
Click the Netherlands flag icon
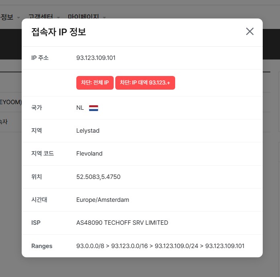pyautogui.click(x=94, y=108)
